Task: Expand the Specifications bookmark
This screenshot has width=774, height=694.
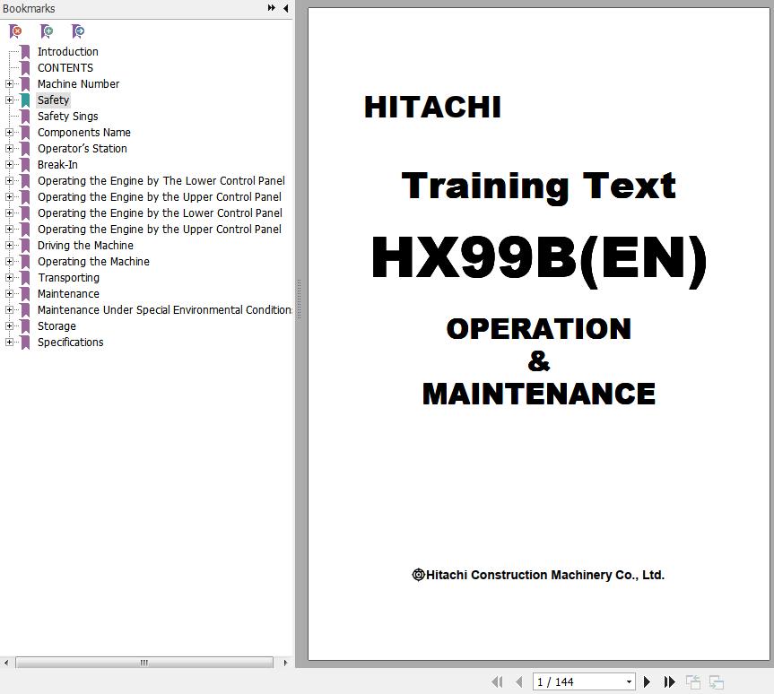Action: [x=9, y=343]
